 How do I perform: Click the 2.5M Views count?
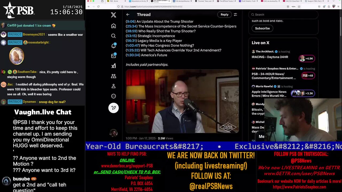point(165,138)
